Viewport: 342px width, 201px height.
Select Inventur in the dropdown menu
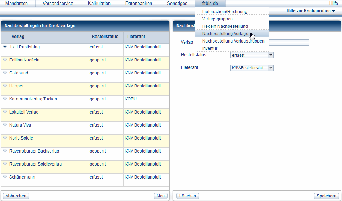(x=210, y=48)
